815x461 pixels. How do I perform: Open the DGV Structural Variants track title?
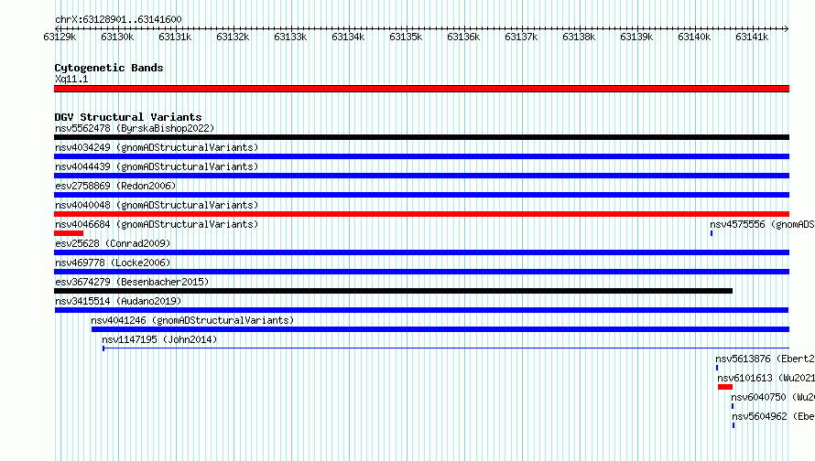click(x=128, y=117)
